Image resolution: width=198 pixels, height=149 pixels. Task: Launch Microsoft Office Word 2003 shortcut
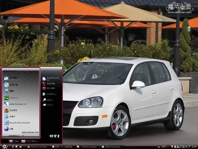[x=17, y=123]
